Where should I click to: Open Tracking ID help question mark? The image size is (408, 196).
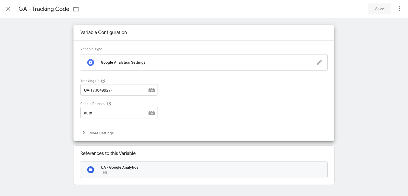click(x=103, y=81)
